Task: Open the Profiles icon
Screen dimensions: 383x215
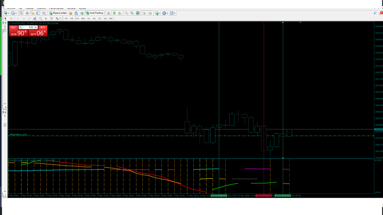Action: [x=13, y=13]
